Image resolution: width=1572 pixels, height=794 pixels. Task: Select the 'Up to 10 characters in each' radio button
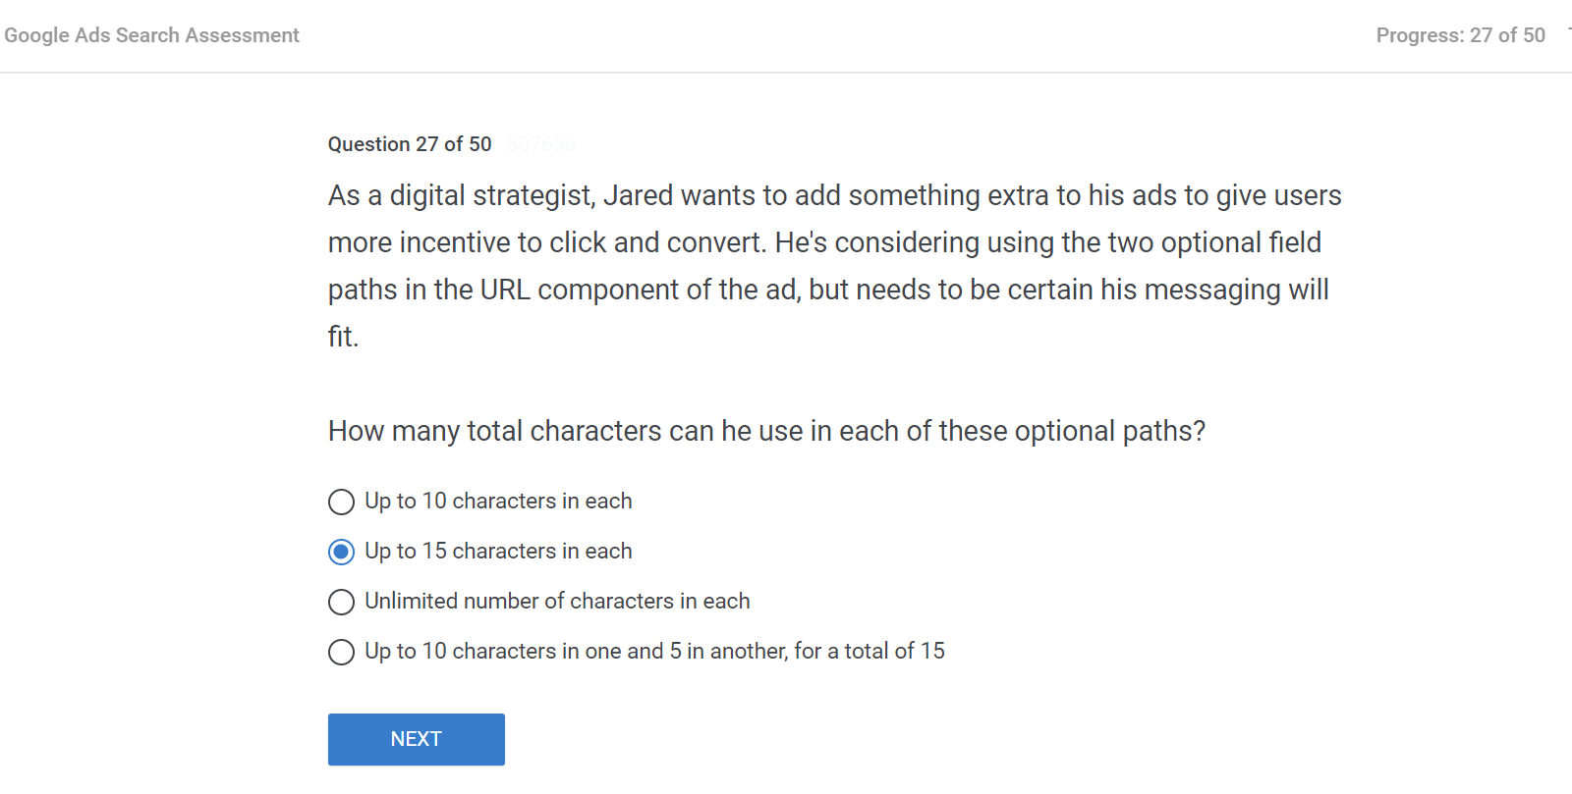341,503
